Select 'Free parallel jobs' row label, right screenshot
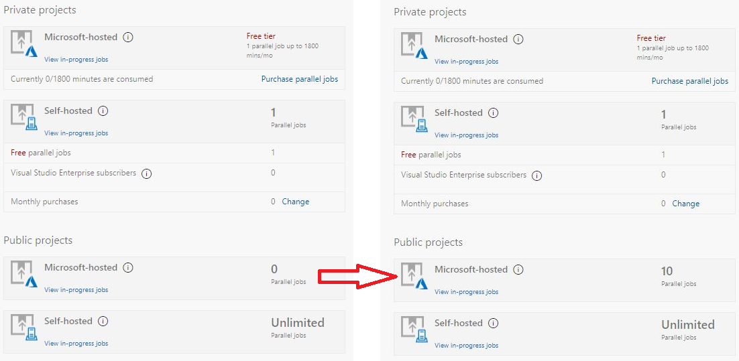Image resolution: width=739 pixels, height=361 pixels. [x=431, y=155]
